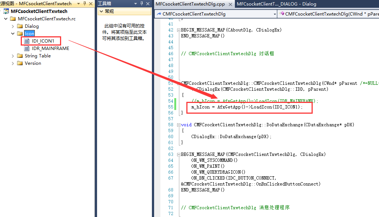Collapse the Icon folder node
This screenshot has height=217, width=379.
(x=13, y=34)
